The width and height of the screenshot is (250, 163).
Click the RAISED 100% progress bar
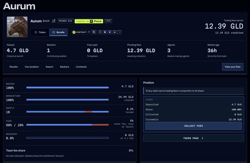(x=67, y=87)
